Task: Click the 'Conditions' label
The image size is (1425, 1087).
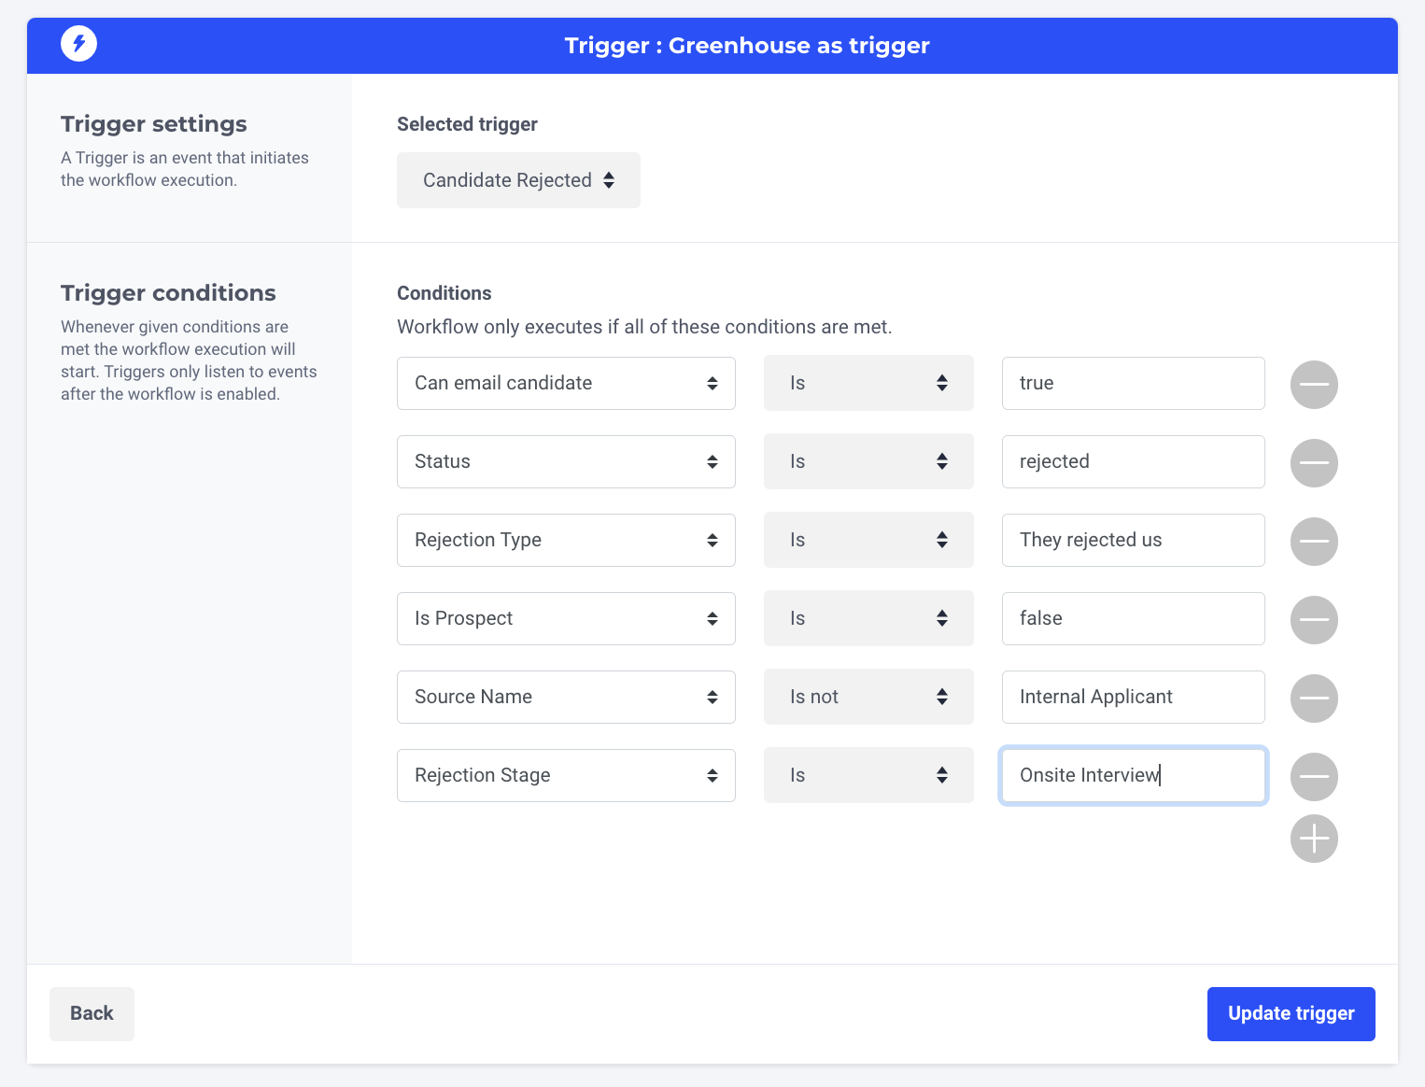Action: [444, 293]
